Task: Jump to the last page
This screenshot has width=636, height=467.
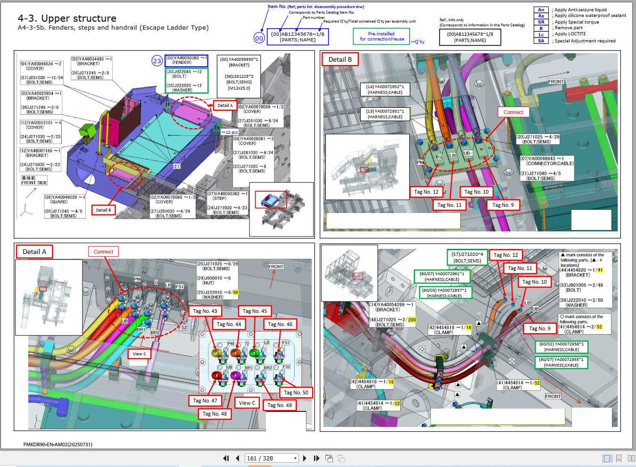Action: (316, 458)
